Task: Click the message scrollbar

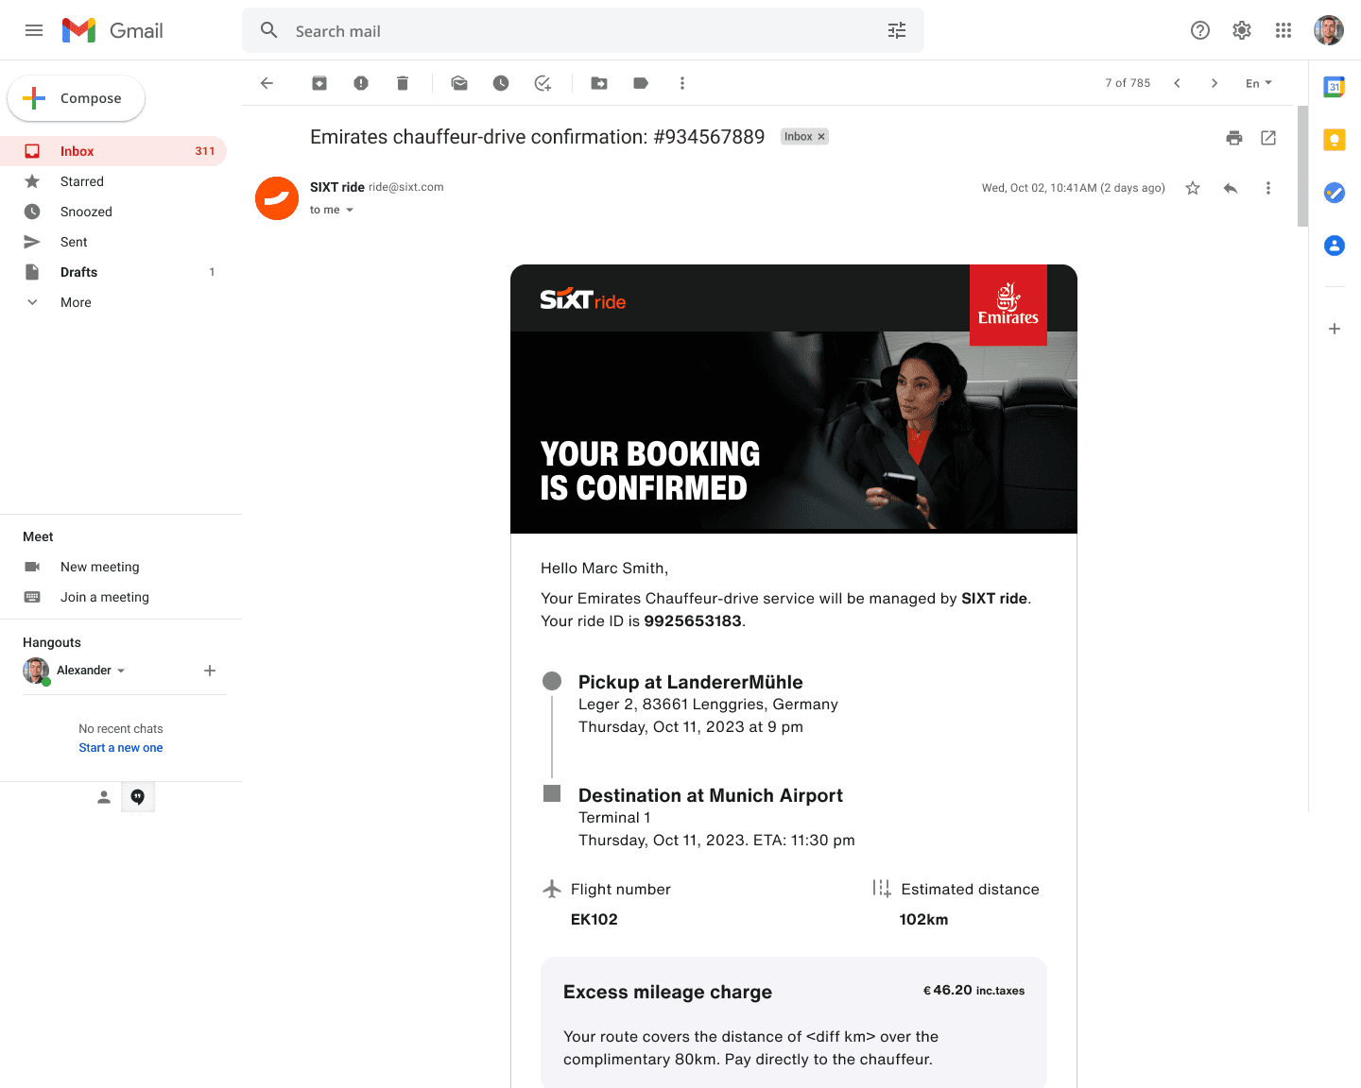Action: pyautogui.click(x=1302, y=166)
